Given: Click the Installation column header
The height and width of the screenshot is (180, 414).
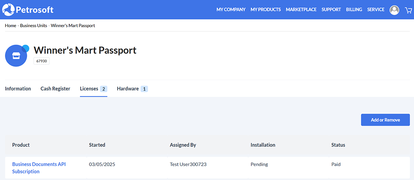Looking at the screenshot, I should click(263, 145).
